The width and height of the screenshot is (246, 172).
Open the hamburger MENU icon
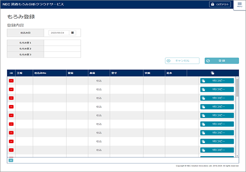[x=239, y=4]
